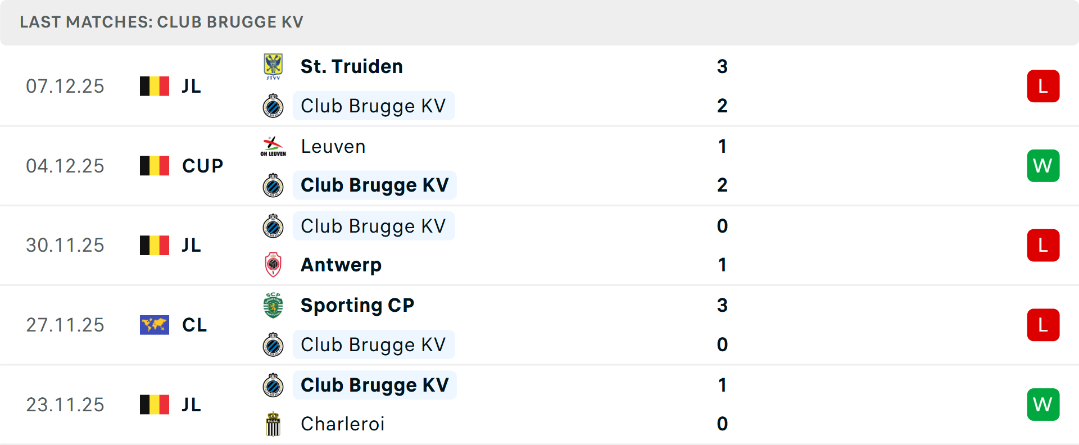This screenshot has width=1079, height=445.
Task: Click the green W badge for Leuven match
Action: pos(1043,165)
